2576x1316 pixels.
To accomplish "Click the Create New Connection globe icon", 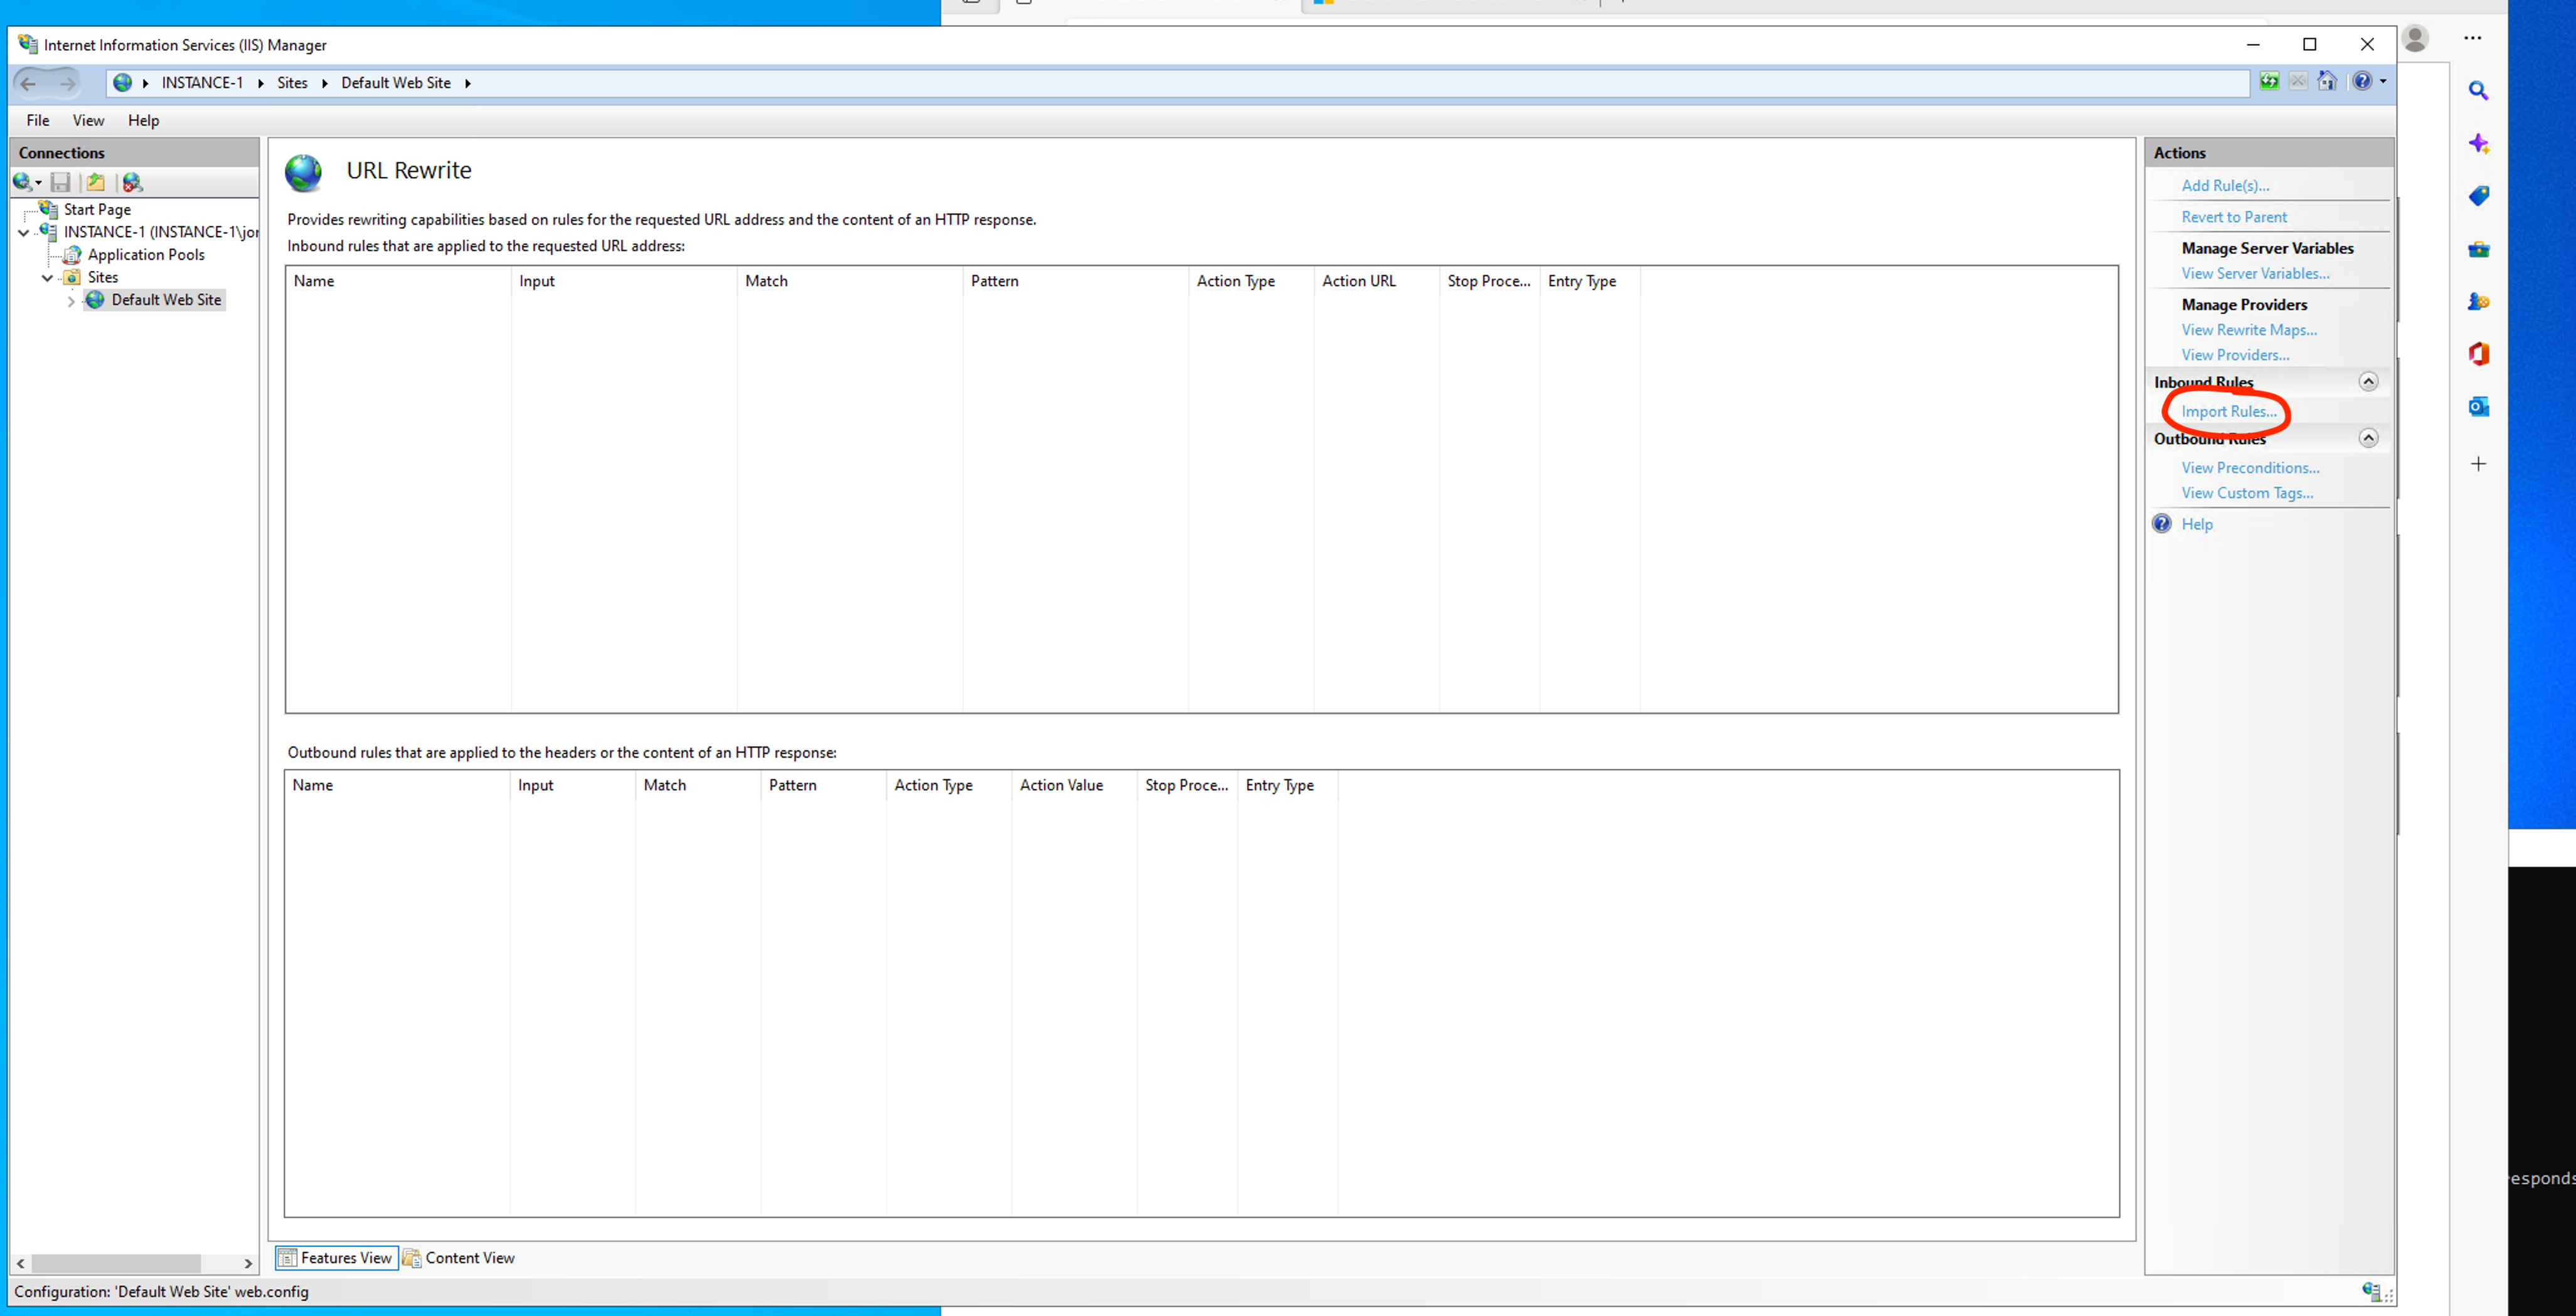I will click(22, 182).
